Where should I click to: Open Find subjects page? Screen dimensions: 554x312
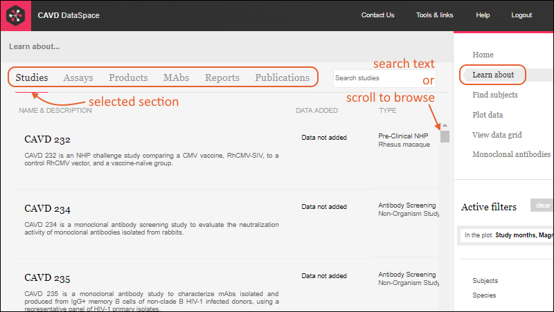click(495, 95)
